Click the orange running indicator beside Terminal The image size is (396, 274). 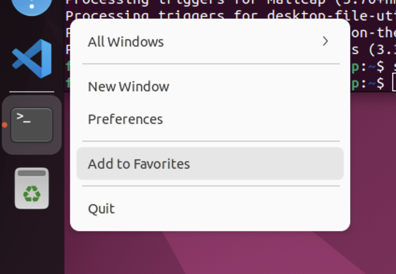point(4,125)
